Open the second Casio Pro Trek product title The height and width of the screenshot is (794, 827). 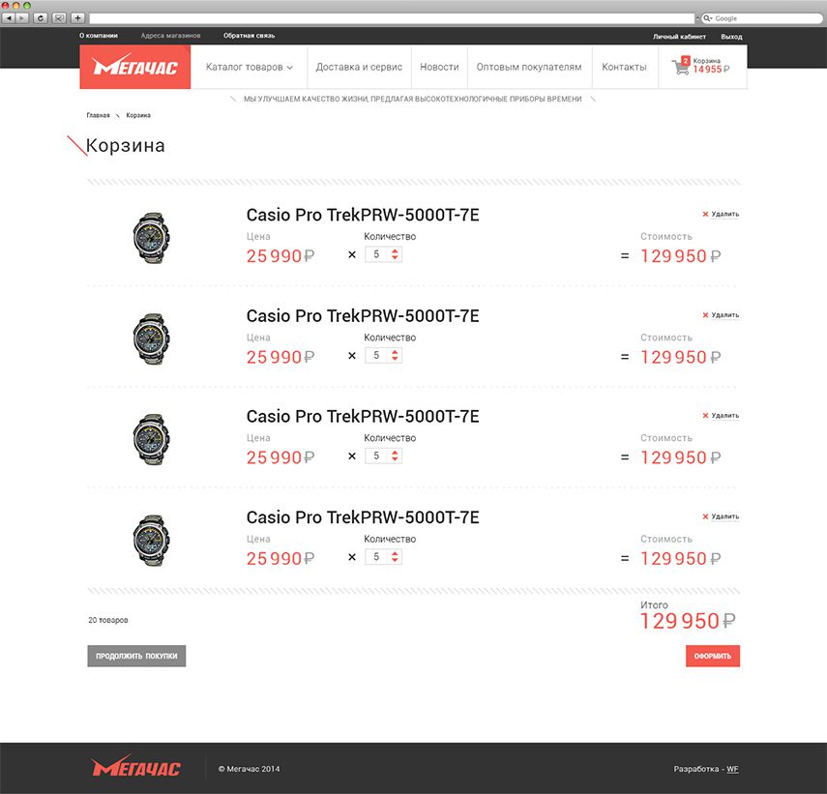[x=363, y=316]
